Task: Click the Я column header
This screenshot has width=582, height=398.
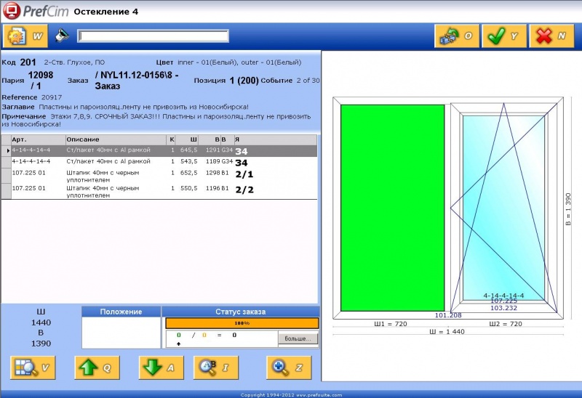Action: pyautogui.click(x=275, y=139)
